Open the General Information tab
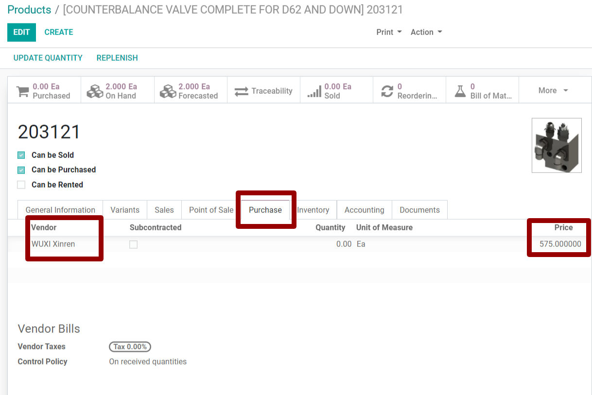592x395 pixels. pyautogui.click(x=60, y=210)
